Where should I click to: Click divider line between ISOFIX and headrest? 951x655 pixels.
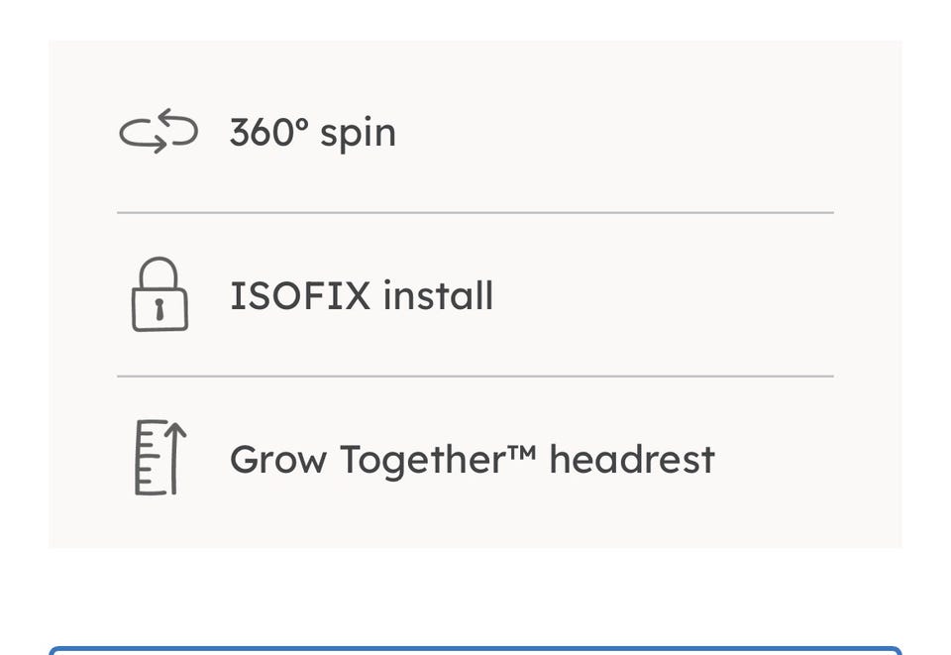pyautogui.click(x=475, y=377)
